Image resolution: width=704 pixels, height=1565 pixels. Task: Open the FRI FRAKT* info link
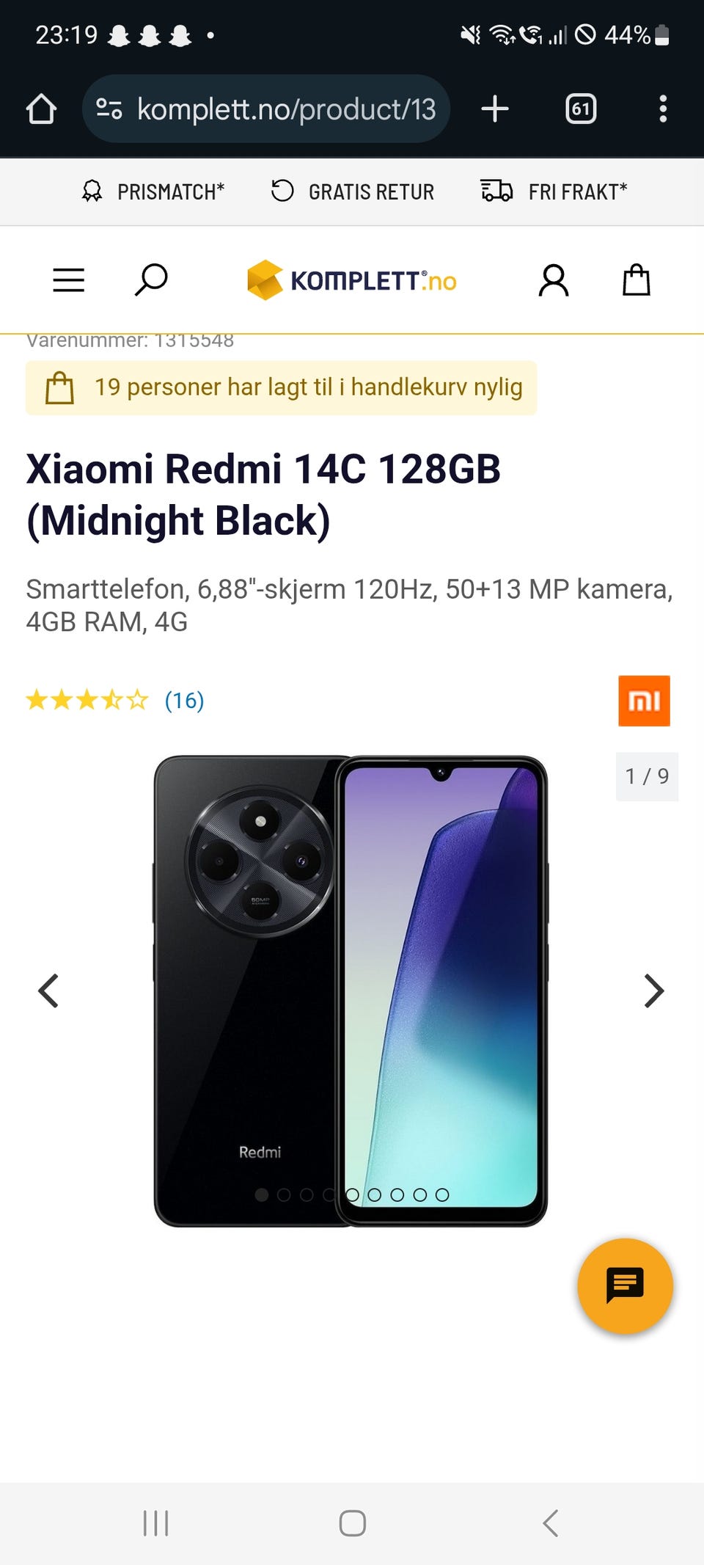click(554, 191)
